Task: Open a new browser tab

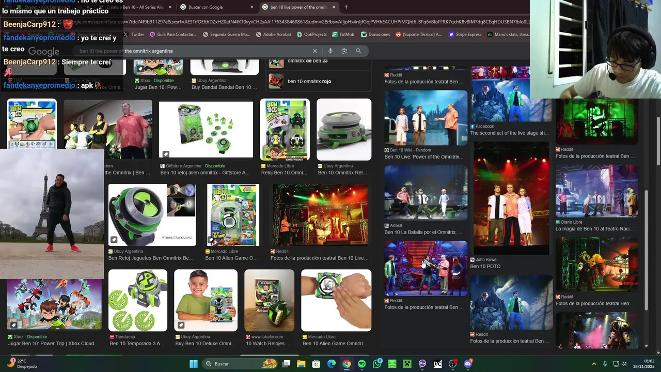Action: (x=346, y=7)
